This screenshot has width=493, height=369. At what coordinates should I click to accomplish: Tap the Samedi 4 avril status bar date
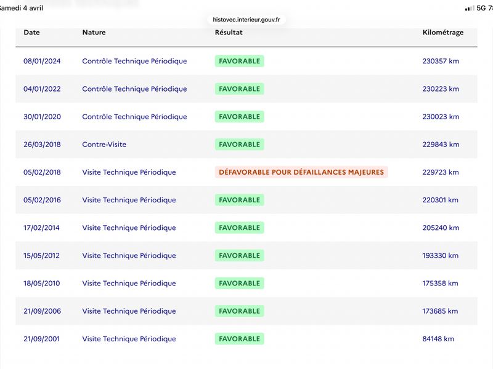coord(22,8)
